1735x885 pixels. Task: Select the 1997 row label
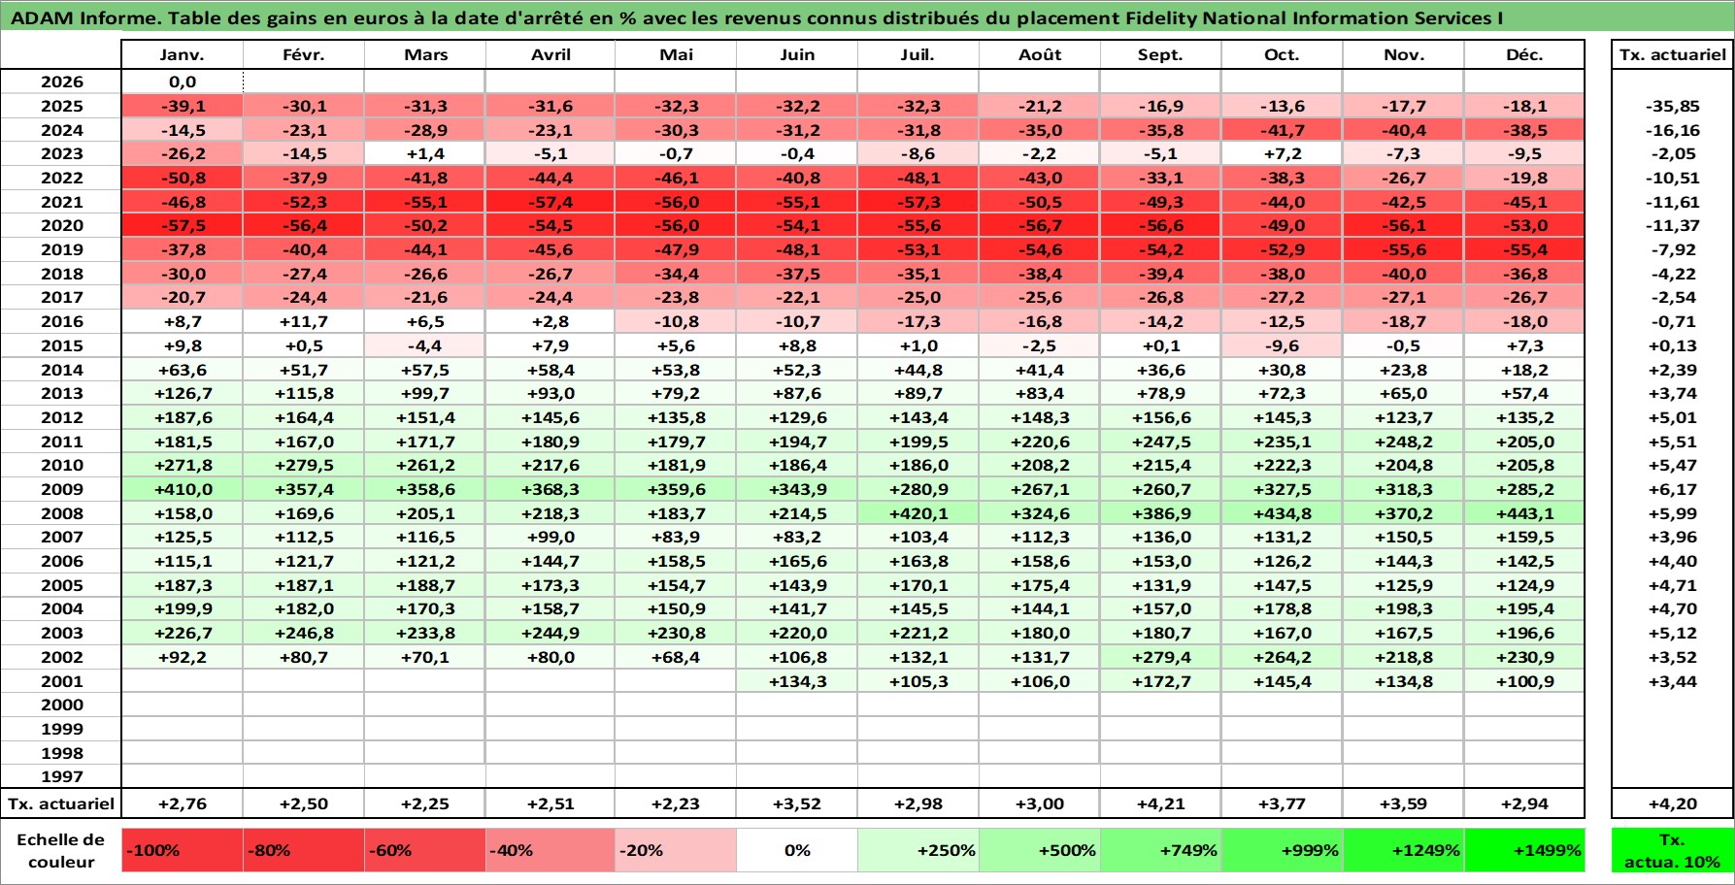pyautogui.click(x=61, y=776)
